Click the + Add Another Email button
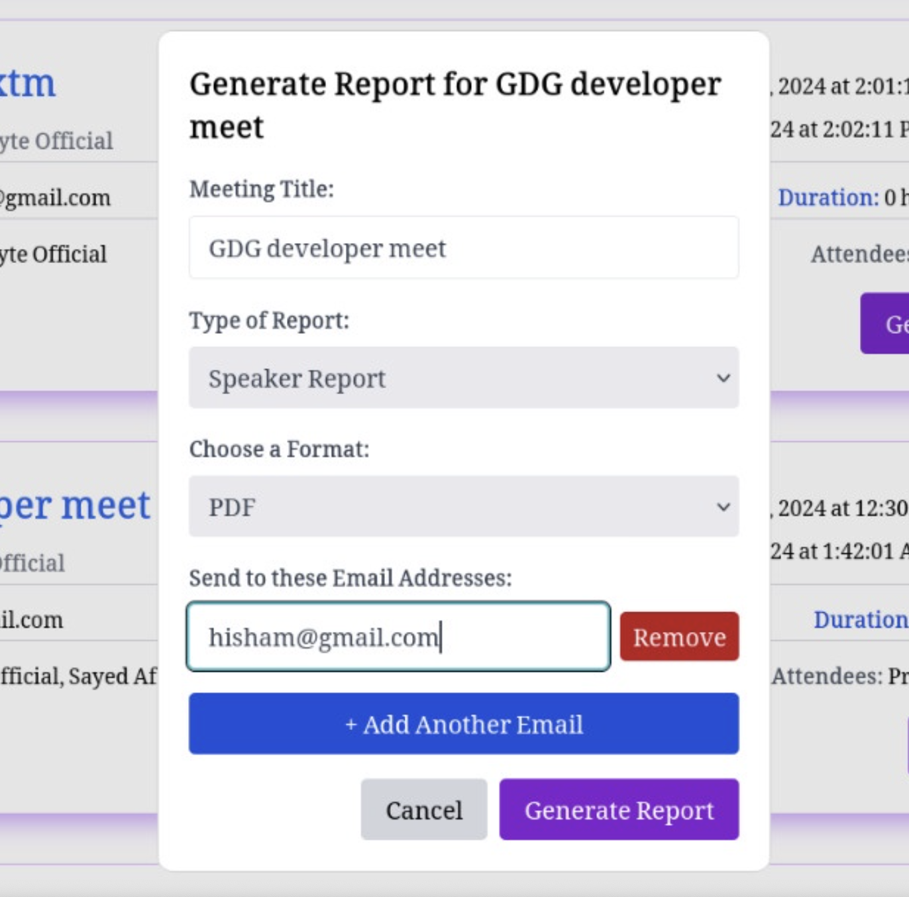The height and width of the screenshot is (897, 909). [463, 723]
